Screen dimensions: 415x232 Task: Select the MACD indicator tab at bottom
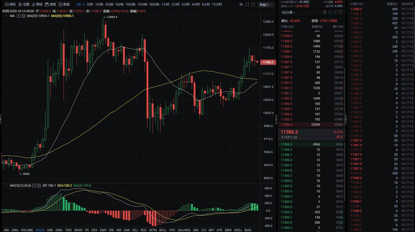40,230
